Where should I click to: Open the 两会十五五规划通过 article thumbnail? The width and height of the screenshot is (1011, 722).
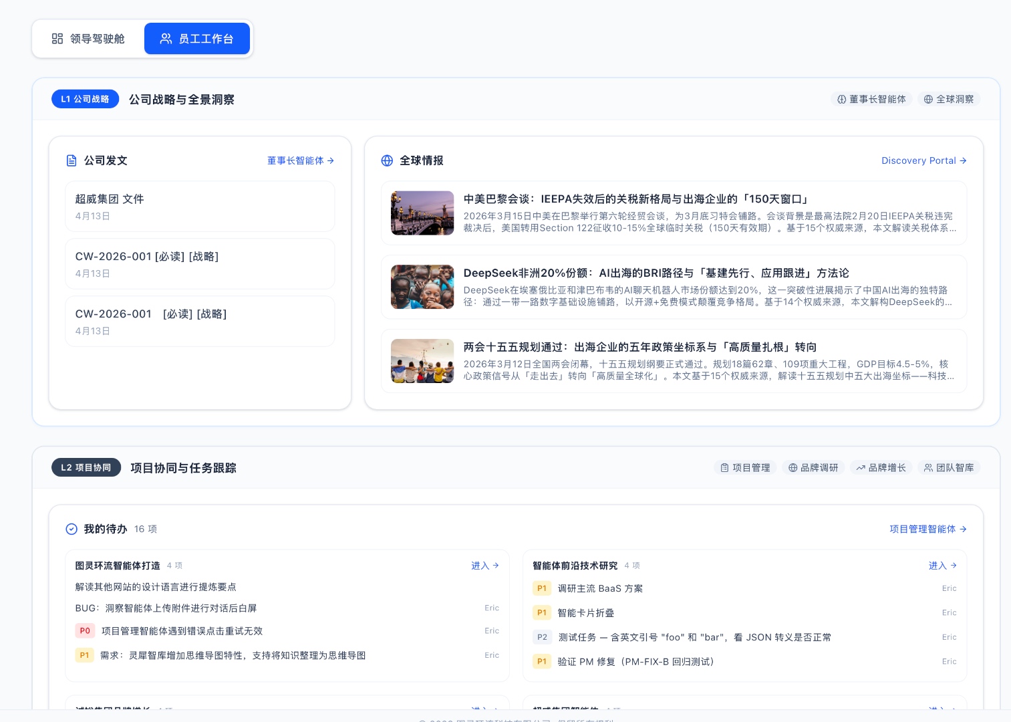click(x=422, y=361)
